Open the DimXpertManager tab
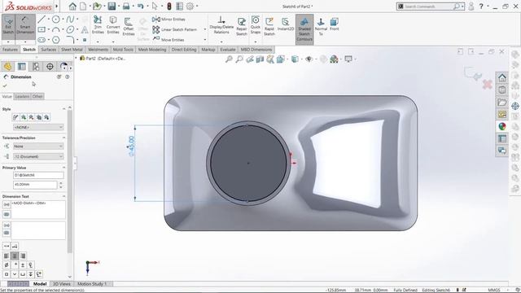Image resolution: width=521 pixels, height=293 pixels. [x=50, y=67]
